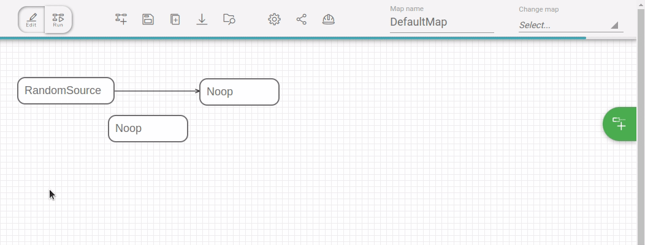The width and height of the screenshot is (645, 245).
Task: Open the Change map Select dropdown
Action: coord(571,25)
